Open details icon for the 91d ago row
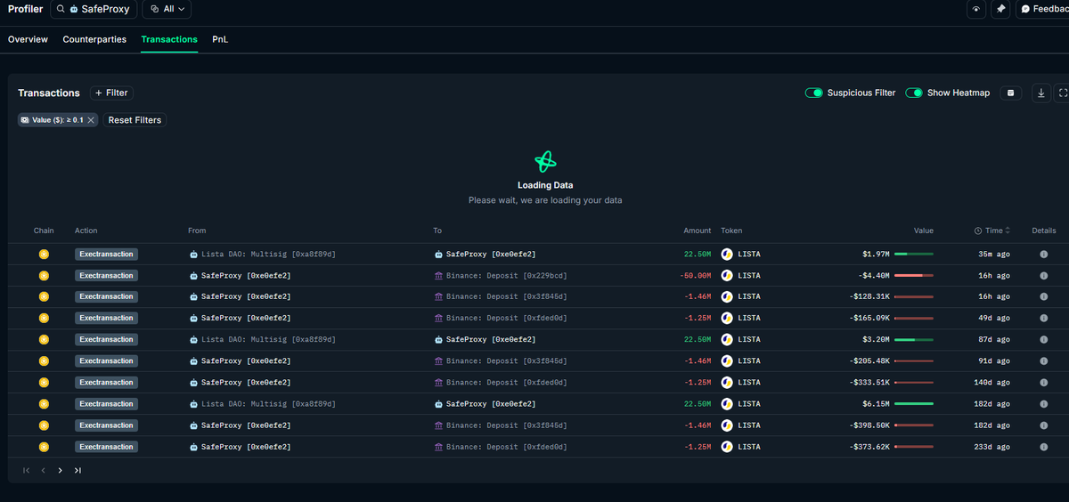The width and height of the screenshot is (1069, 502). pos(1043,361)
